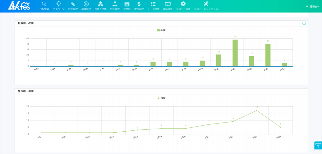Image resolution: width=322 pixels, height=154 pixels.
Task: Click 特許運営 hierarchy icon
Action: (x=115, y=4)
